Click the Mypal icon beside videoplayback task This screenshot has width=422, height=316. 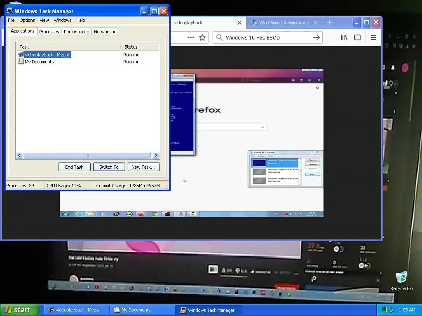[21, 55]
